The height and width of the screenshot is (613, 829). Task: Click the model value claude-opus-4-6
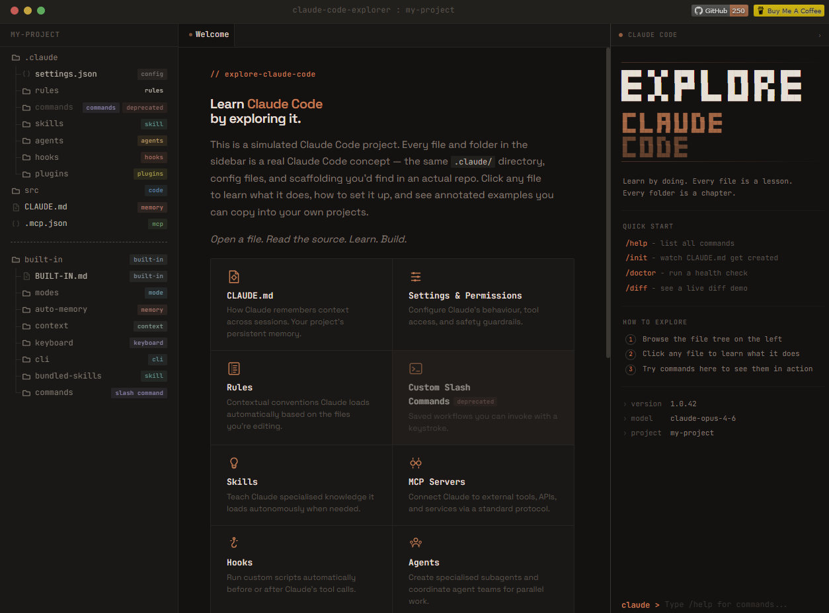click(x=703, y=418)
